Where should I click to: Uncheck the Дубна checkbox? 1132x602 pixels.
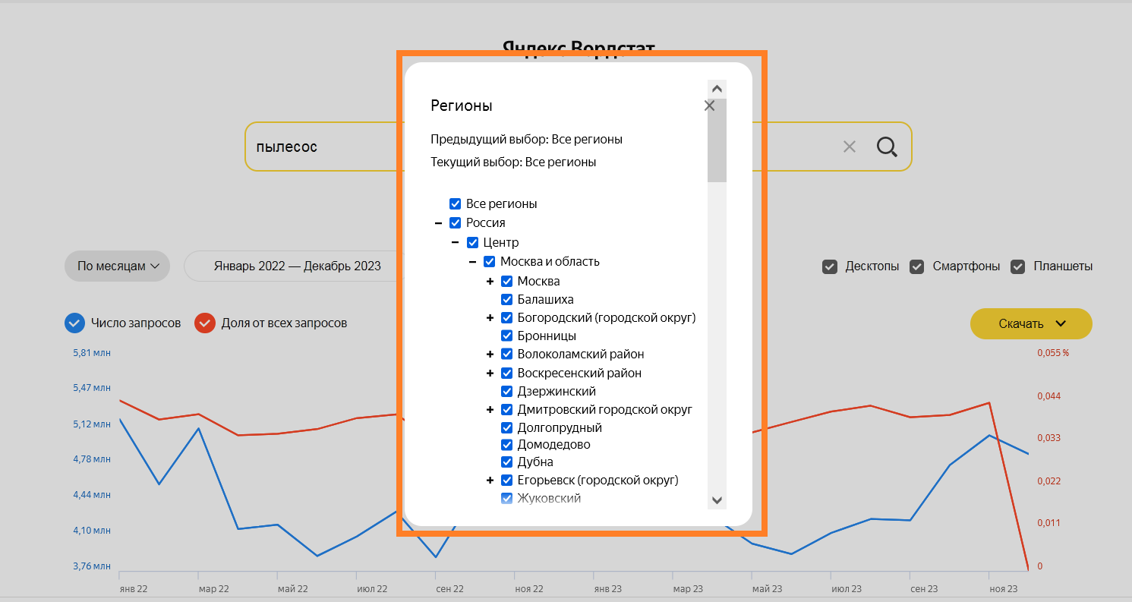coord(507,462)
